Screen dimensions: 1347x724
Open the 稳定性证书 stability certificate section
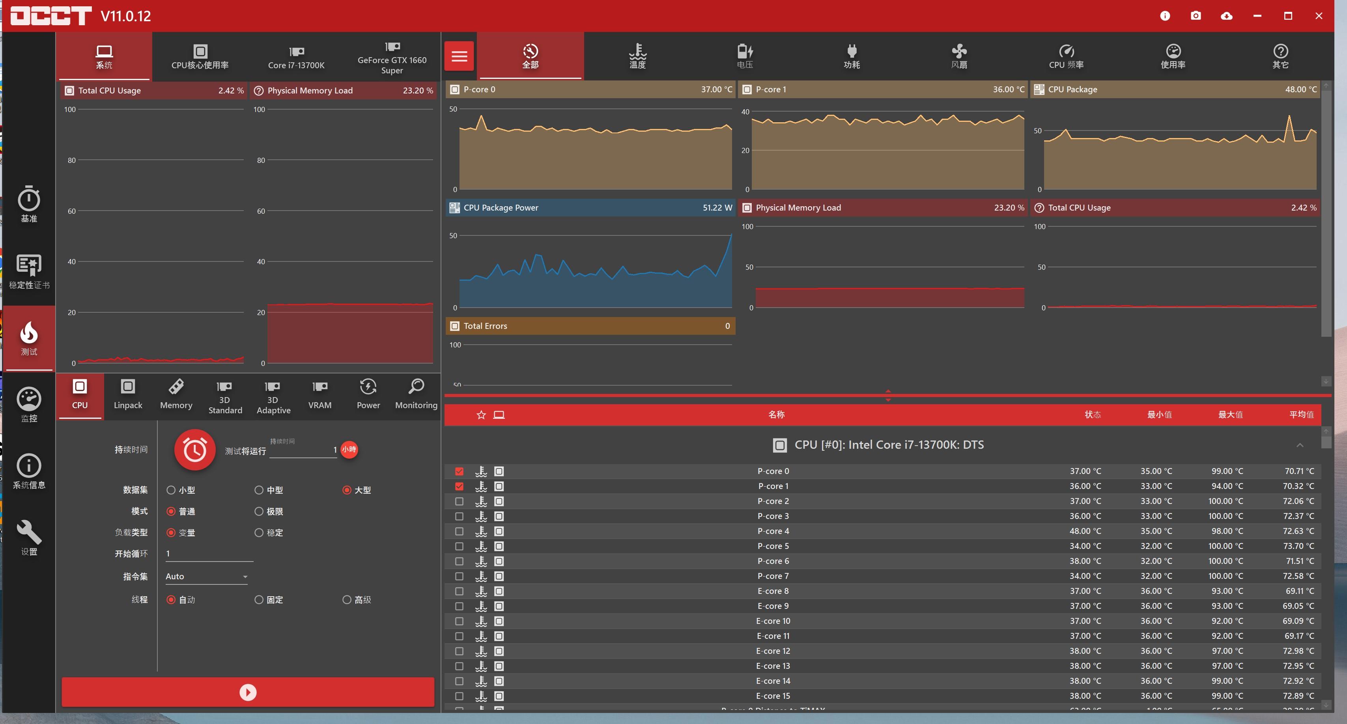tap(29, 271)
